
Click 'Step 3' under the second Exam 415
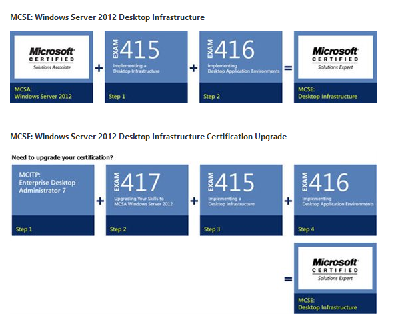(212, 229)
